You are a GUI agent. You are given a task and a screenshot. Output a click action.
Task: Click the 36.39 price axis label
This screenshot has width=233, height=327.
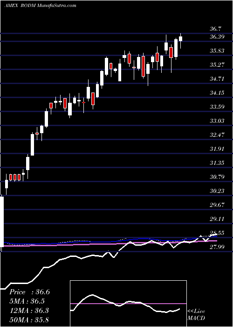(x=218, y=37)
